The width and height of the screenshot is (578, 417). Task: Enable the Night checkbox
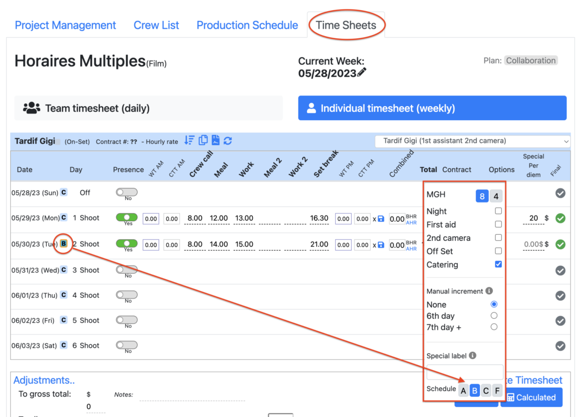[x=498, y=211]
